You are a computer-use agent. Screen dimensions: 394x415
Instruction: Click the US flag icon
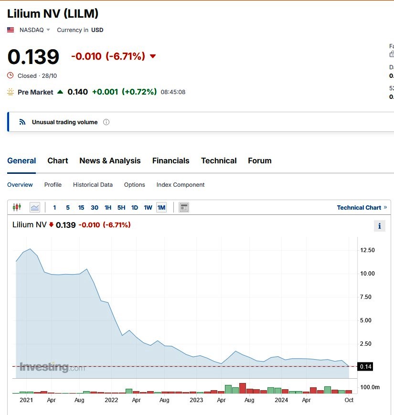point(11,30)
